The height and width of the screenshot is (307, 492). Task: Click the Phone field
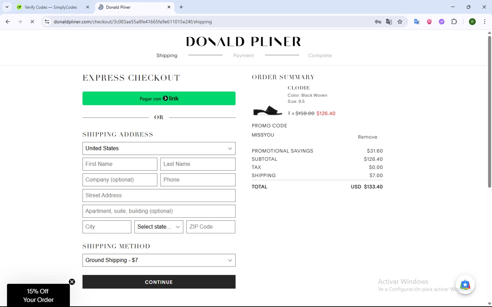pos(198,180)
